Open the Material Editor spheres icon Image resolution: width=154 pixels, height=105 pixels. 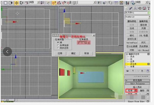click(x=127, y=3)
